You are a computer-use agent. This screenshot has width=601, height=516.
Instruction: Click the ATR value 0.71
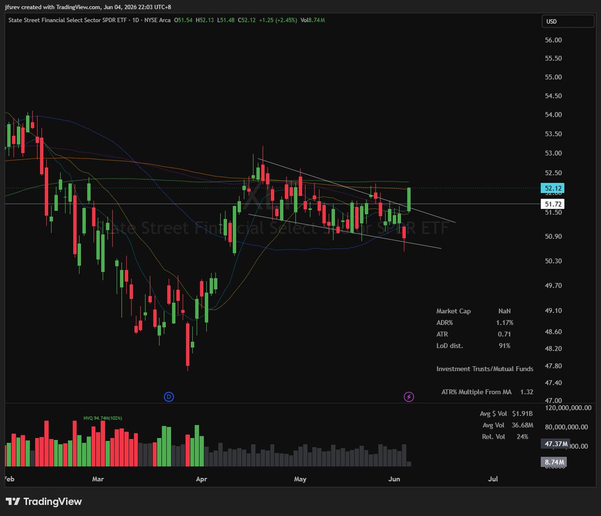[x=504, y=334]
